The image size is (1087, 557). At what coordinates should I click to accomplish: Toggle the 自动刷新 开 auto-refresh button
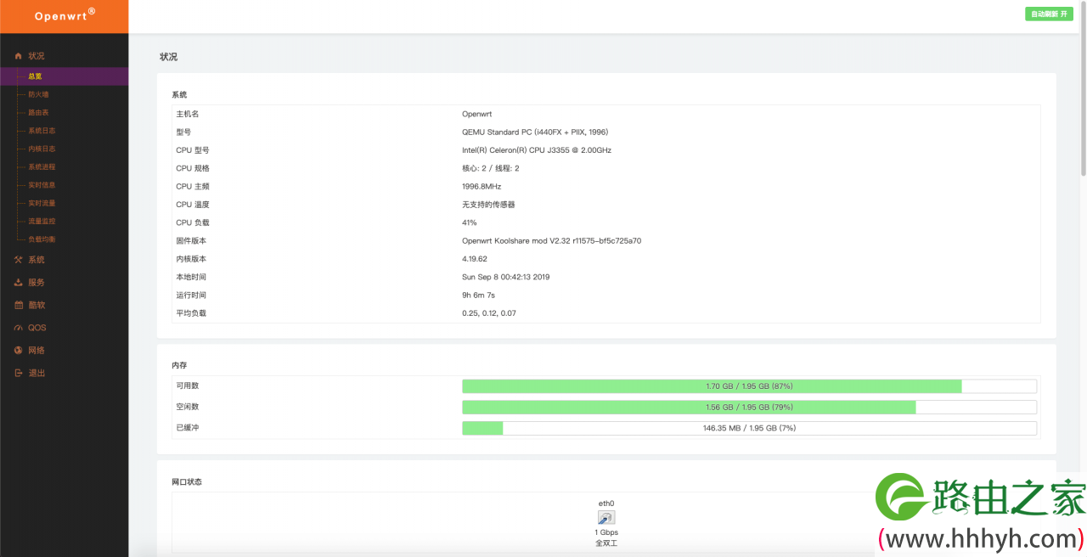tap(1049, 14)
